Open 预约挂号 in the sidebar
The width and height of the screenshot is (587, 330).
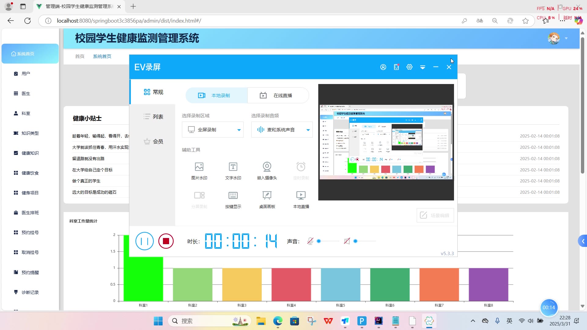tap(30, 233)
